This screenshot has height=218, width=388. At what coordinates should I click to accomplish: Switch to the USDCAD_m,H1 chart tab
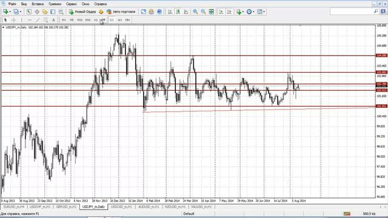pyautogui.click(x=121, y=206)
